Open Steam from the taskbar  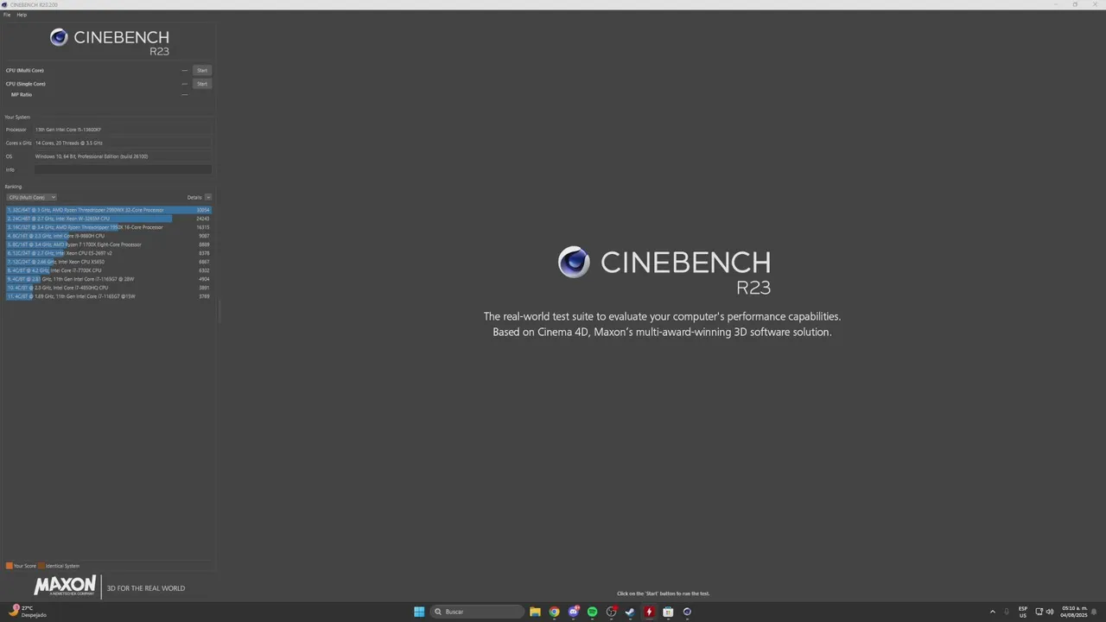[x=630, y=612]
